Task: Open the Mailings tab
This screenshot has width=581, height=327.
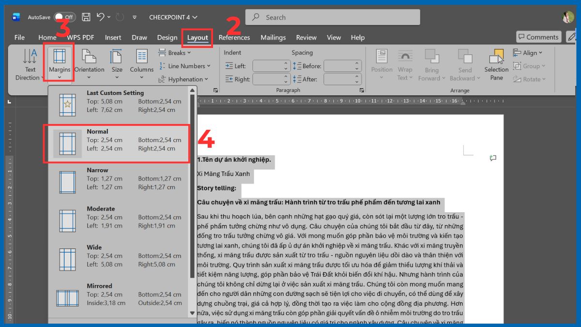Action: pyautogui.click(x=273, y=37)
